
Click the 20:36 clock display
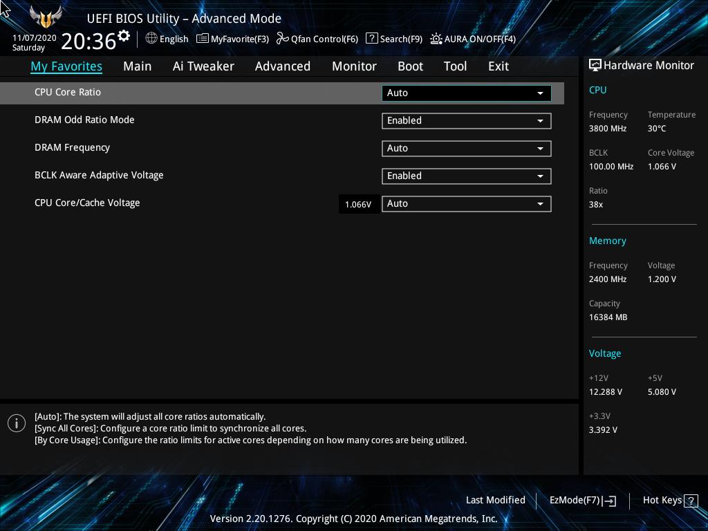[88, 41]
